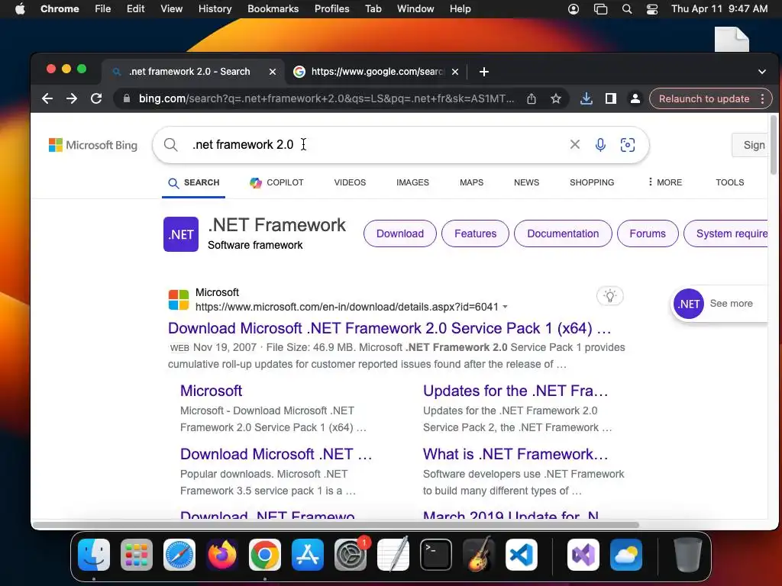The height and width of the screenshot is (586, 782).
Task: Click See more .NET side button
Action: pyautogui.click(x=719, y=304)
